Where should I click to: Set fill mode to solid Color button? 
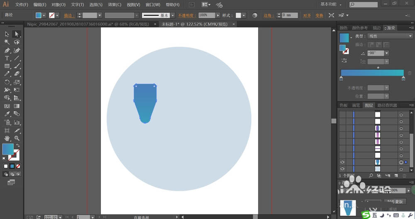pos(6,166)
